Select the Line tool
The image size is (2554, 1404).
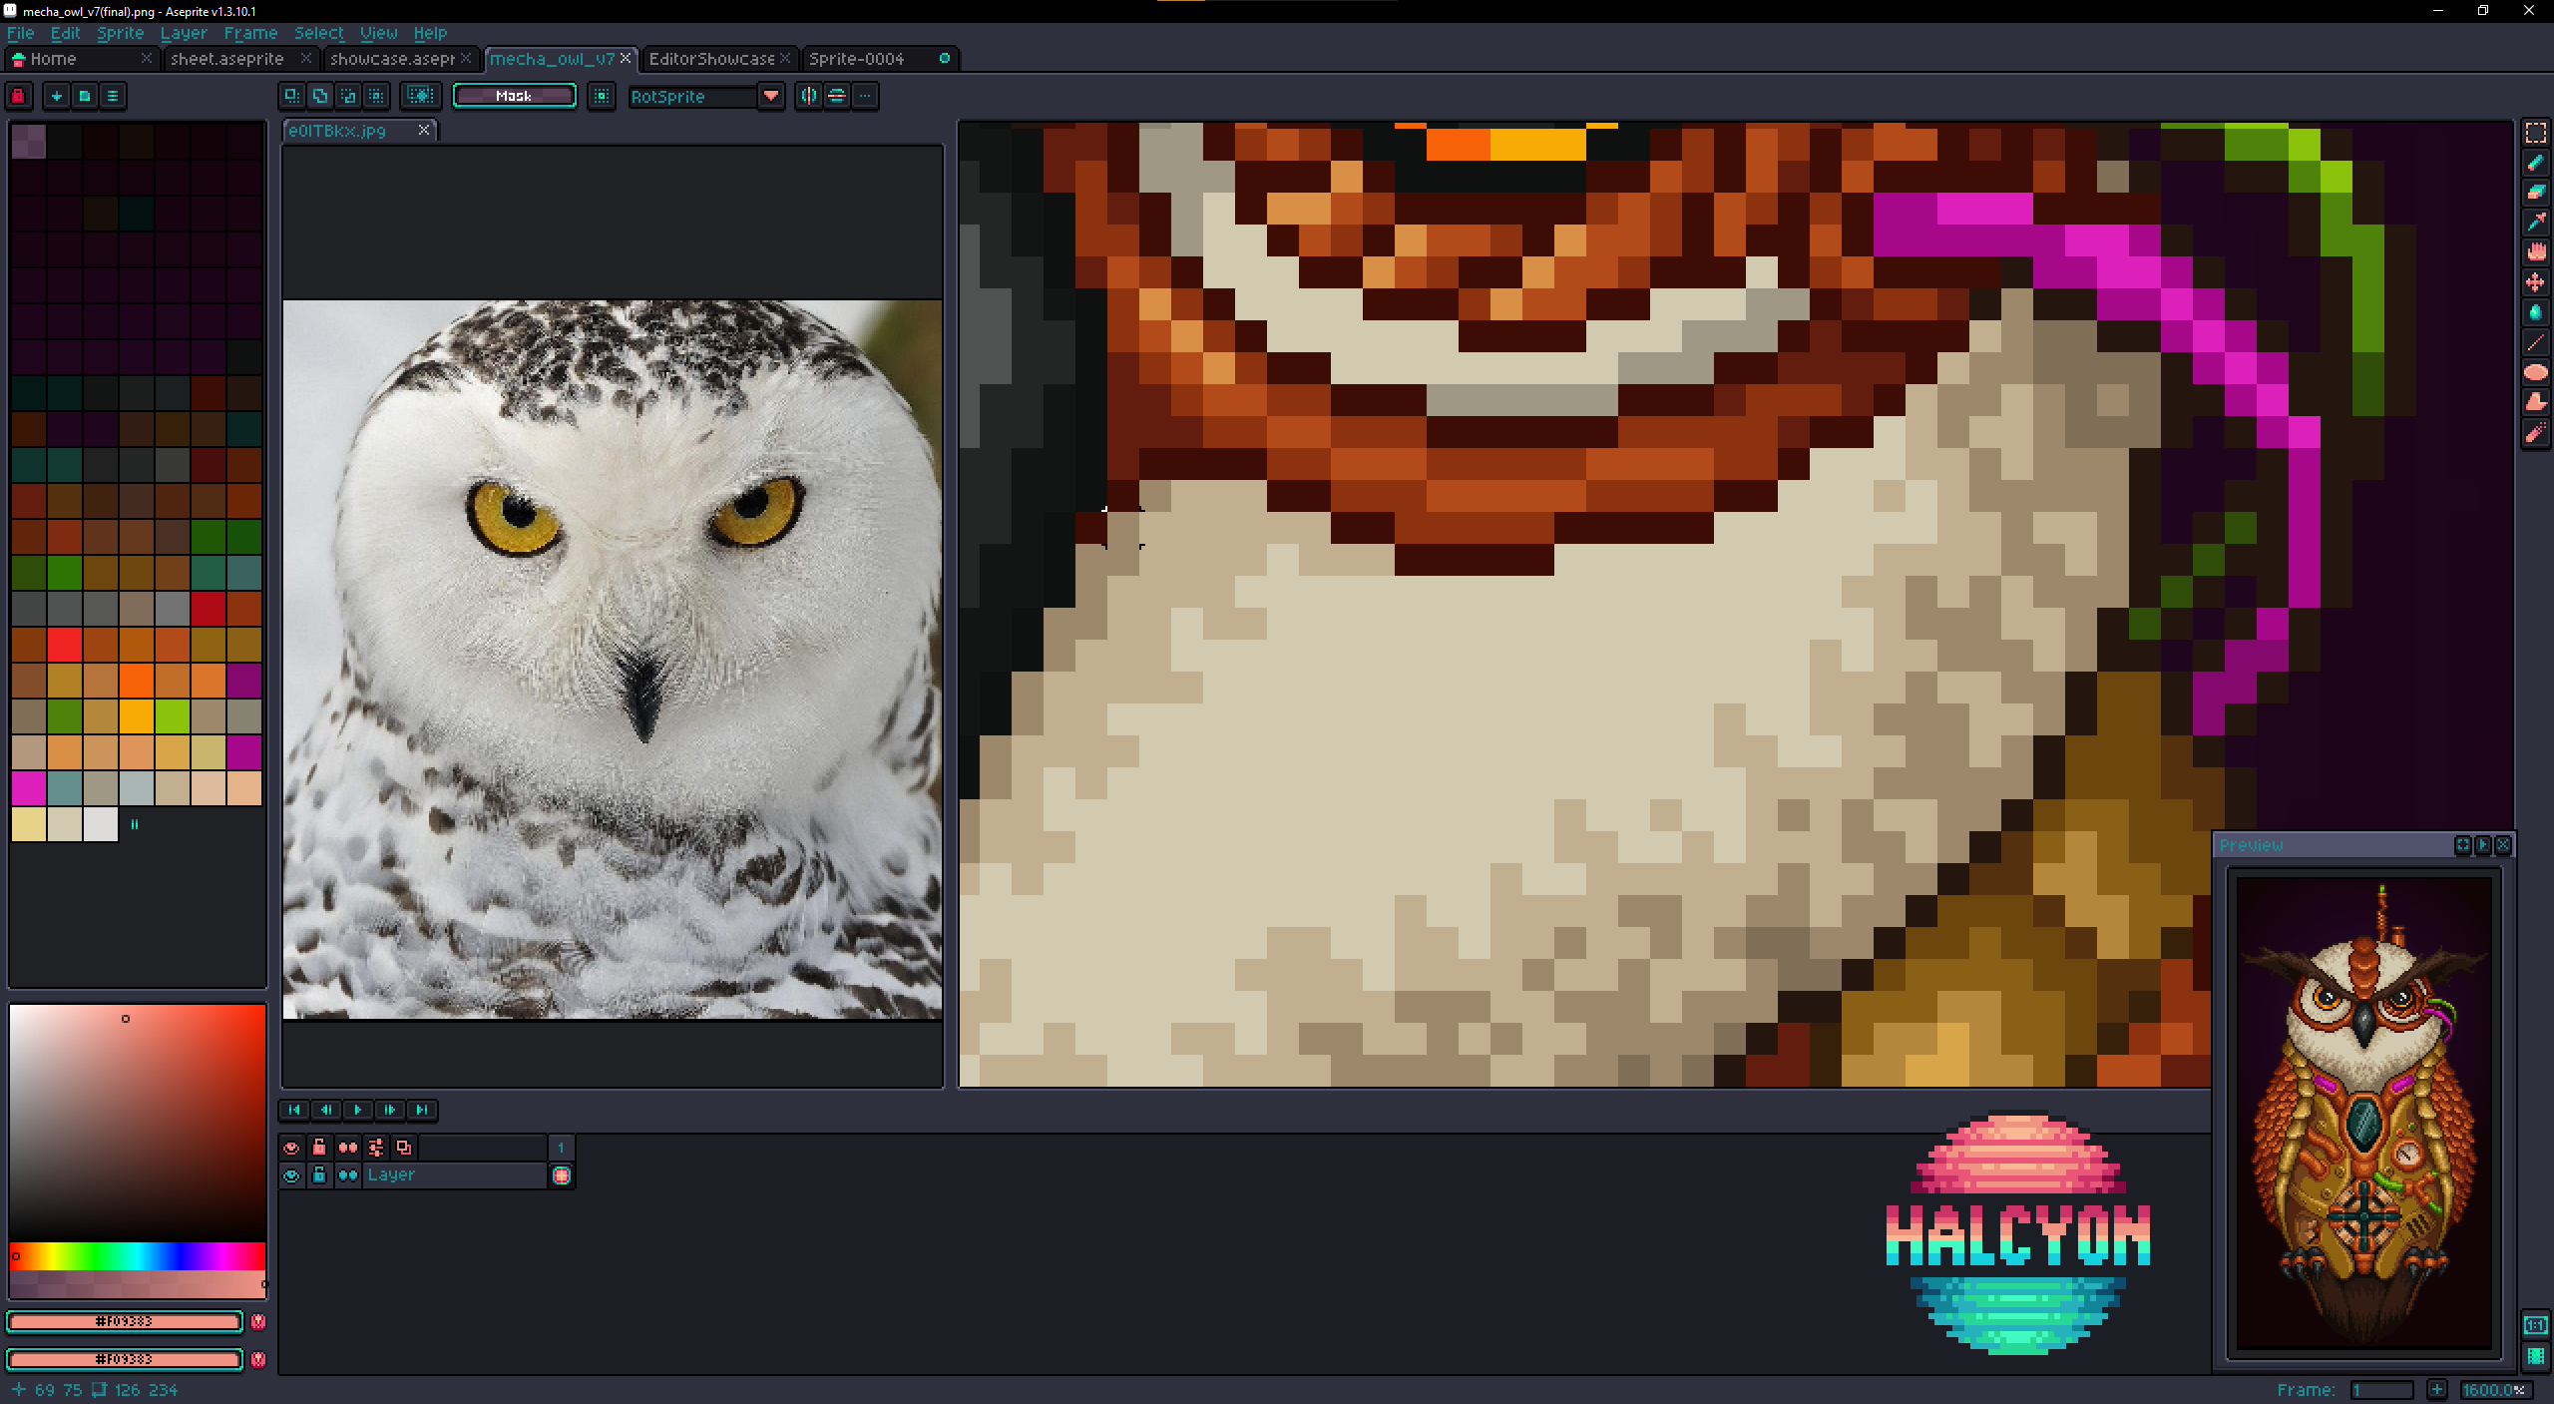[2535, 342]
